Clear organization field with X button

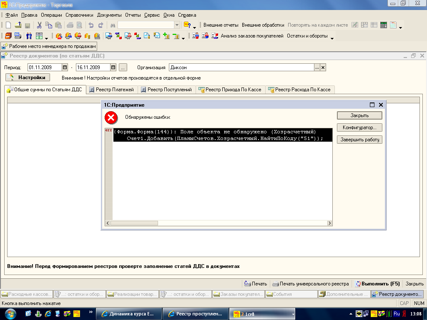(x=323, y=67)
